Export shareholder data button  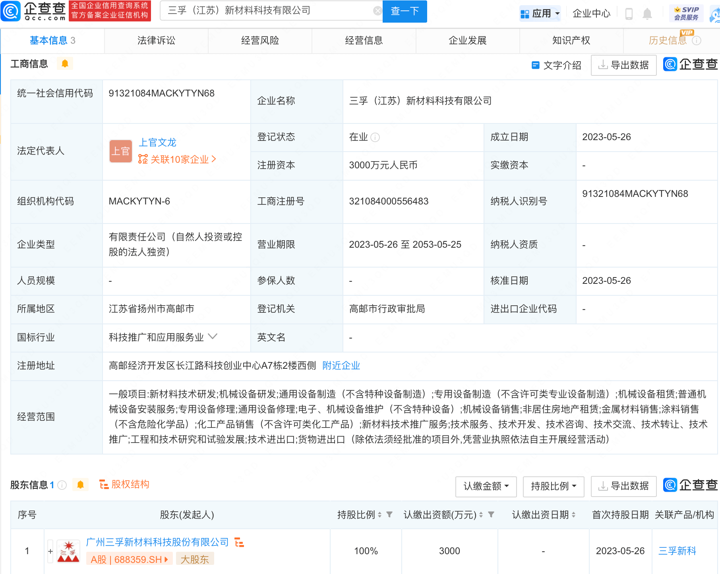coord(624,486)
